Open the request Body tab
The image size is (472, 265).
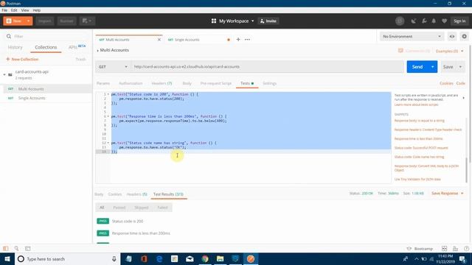187,83
